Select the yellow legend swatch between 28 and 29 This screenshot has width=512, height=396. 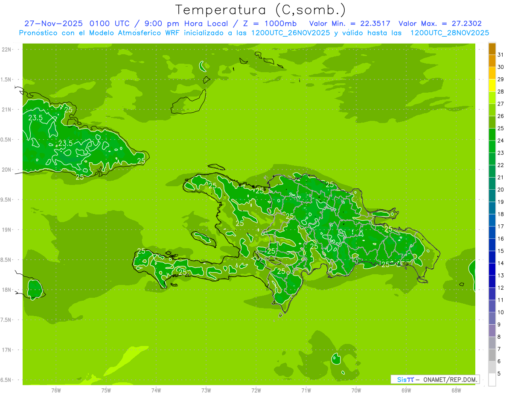pyautogui.click(x=492, y=85)
